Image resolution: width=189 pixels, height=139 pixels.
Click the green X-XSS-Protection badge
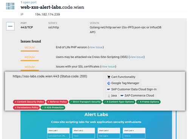(x=53, y=107)
